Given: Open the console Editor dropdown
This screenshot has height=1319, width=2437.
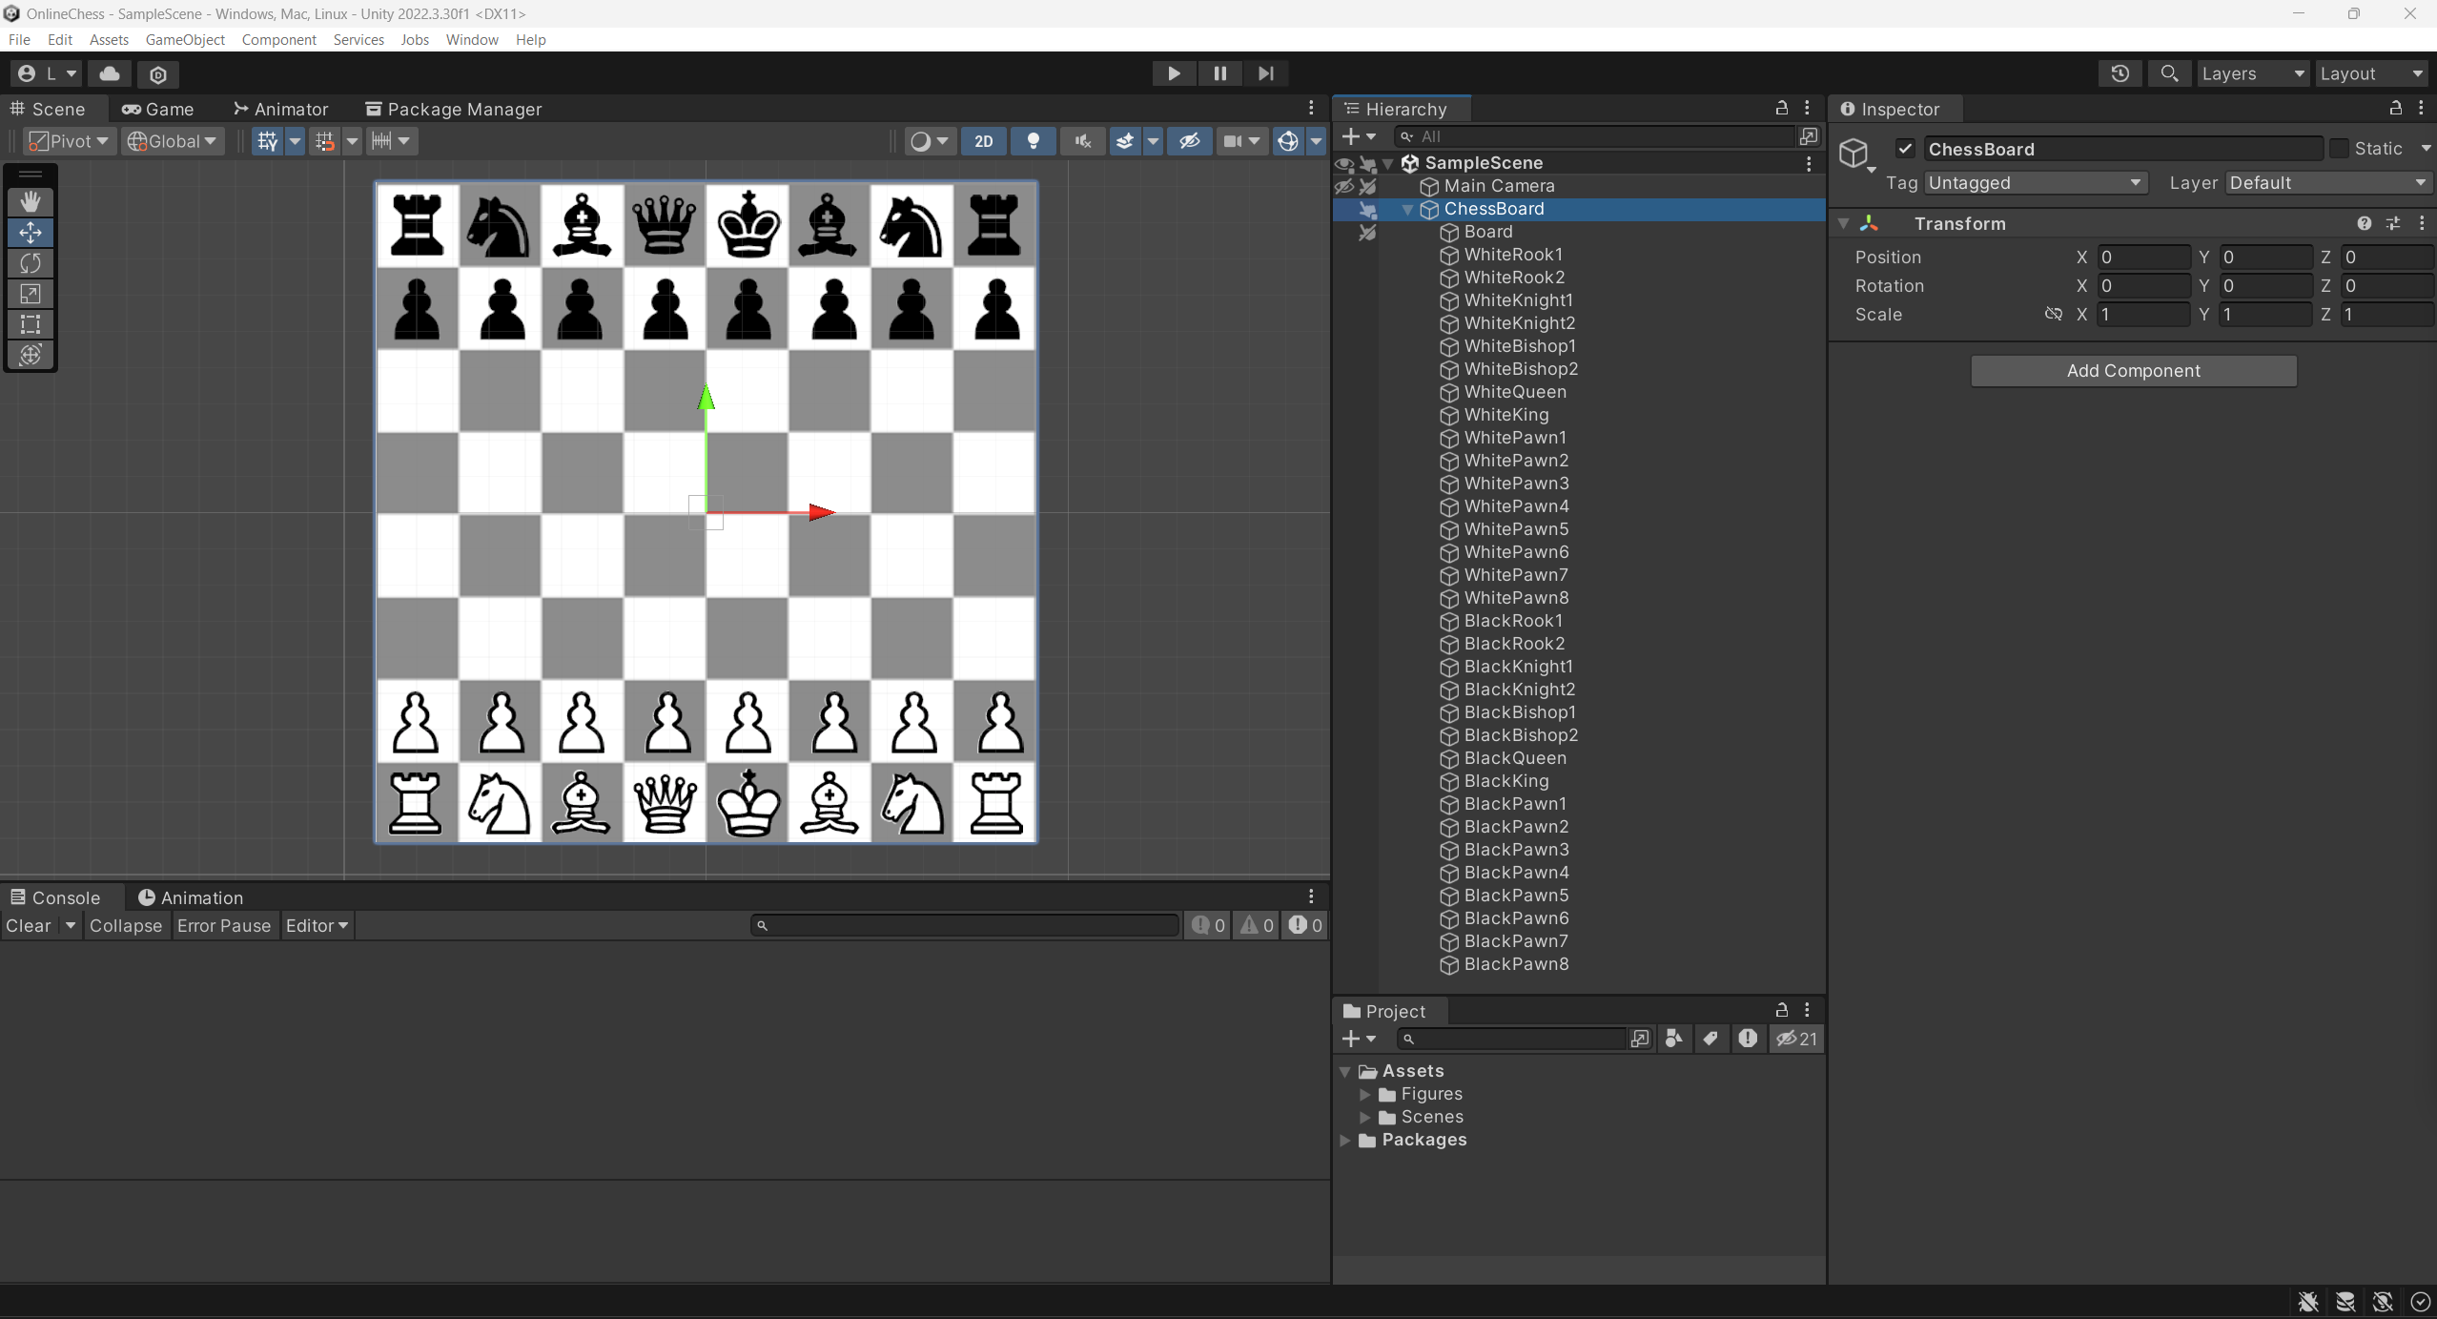Looking at the screenshot, I should [x=317, y=925].
